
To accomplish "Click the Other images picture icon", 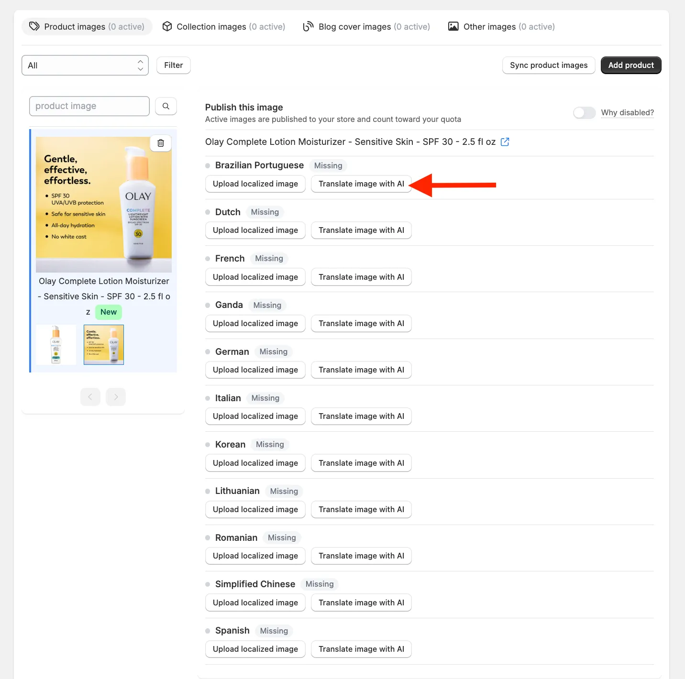I will [x=453, y=26].
